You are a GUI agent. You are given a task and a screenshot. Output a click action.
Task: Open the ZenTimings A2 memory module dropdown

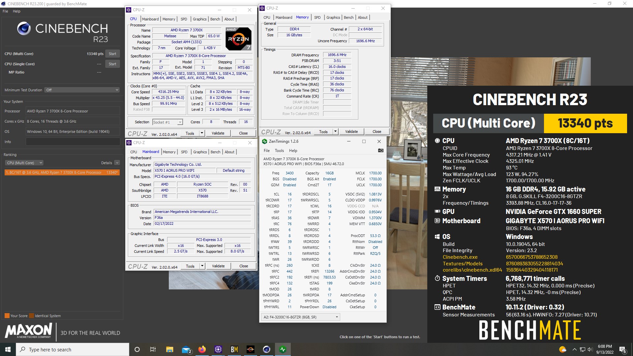[300, 317]
